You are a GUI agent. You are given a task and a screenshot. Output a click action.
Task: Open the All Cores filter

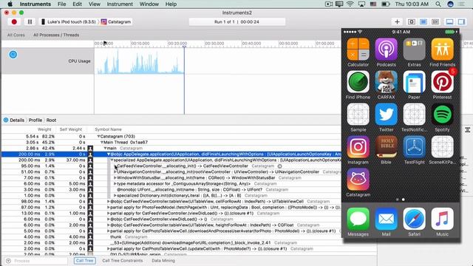(16, 35)
